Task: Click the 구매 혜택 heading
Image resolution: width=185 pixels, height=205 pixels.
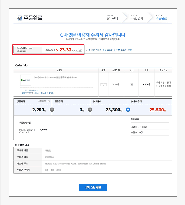Action: 135,119
